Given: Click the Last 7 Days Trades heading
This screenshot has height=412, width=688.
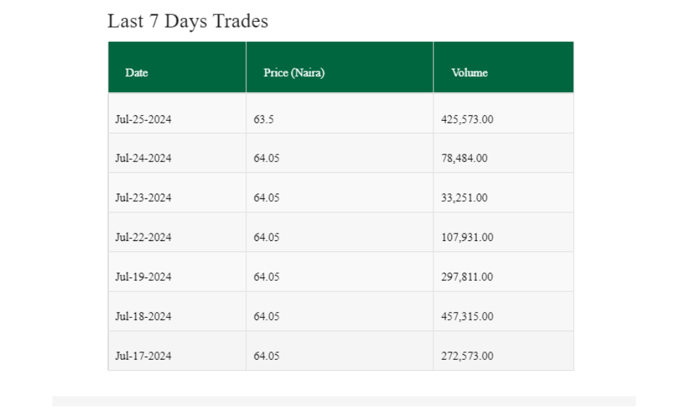Looking at the screenshot, I should pos(188,21).
